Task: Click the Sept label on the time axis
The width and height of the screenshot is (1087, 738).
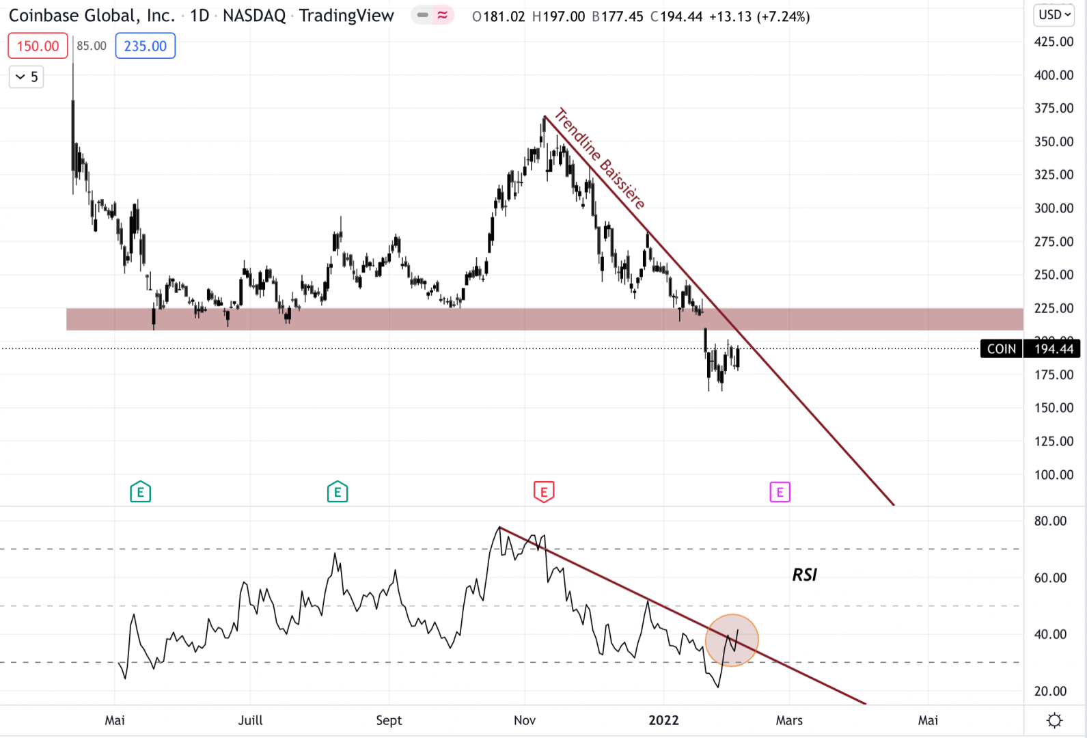Action: (389, 720)
